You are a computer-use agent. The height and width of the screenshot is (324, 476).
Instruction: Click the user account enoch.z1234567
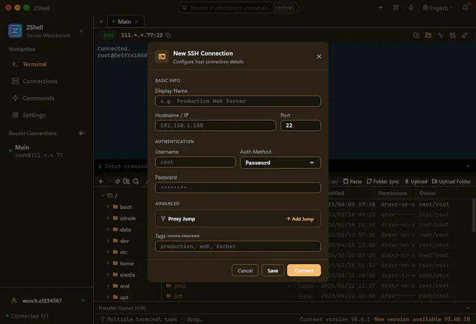(x=42, y=301)
